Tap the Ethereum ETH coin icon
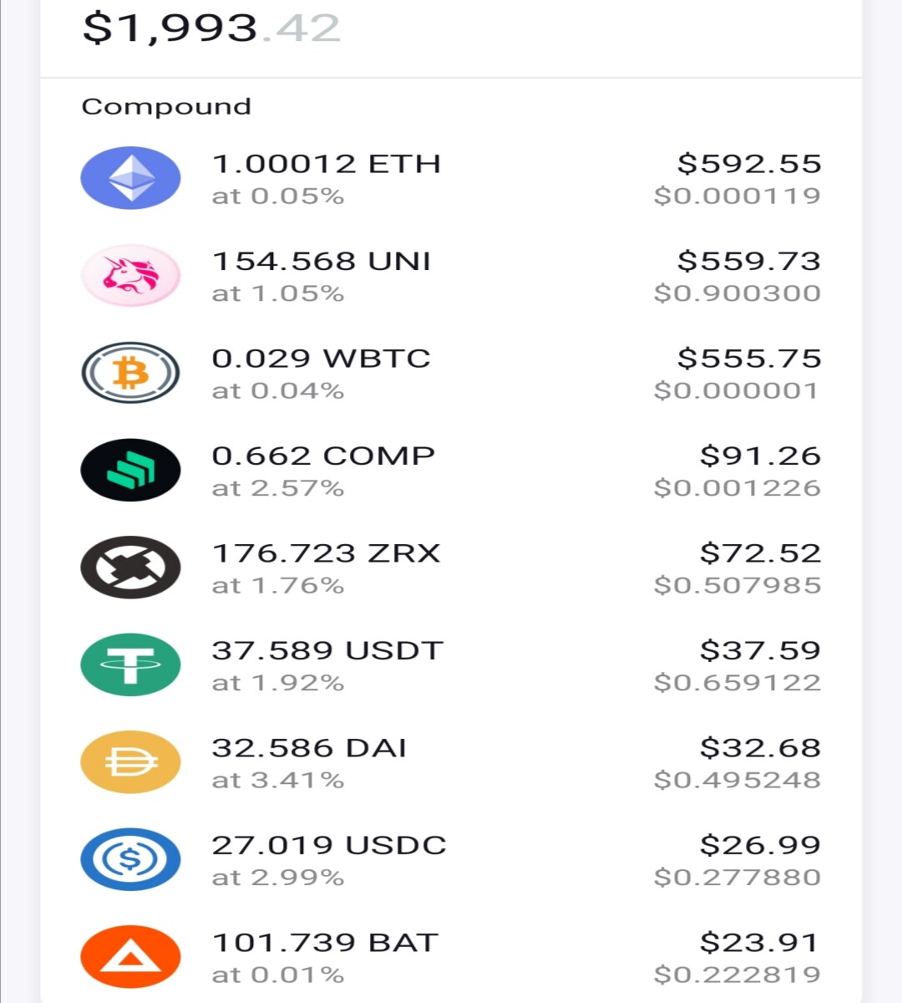This screenshot has height=1003, width=902. tap(130, 178)
